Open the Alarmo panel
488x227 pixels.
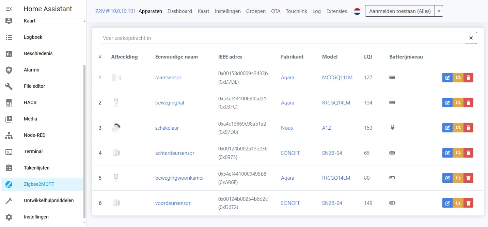pyautogui.click(x=42, y=70)
